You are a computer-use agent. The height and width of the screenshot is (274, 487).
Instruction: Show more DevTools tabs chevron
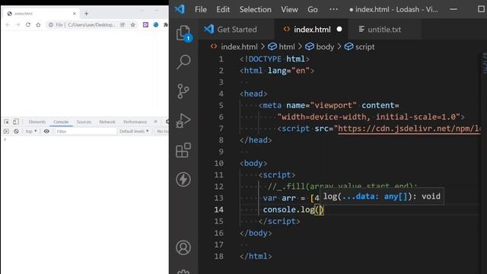coord(155,122)
